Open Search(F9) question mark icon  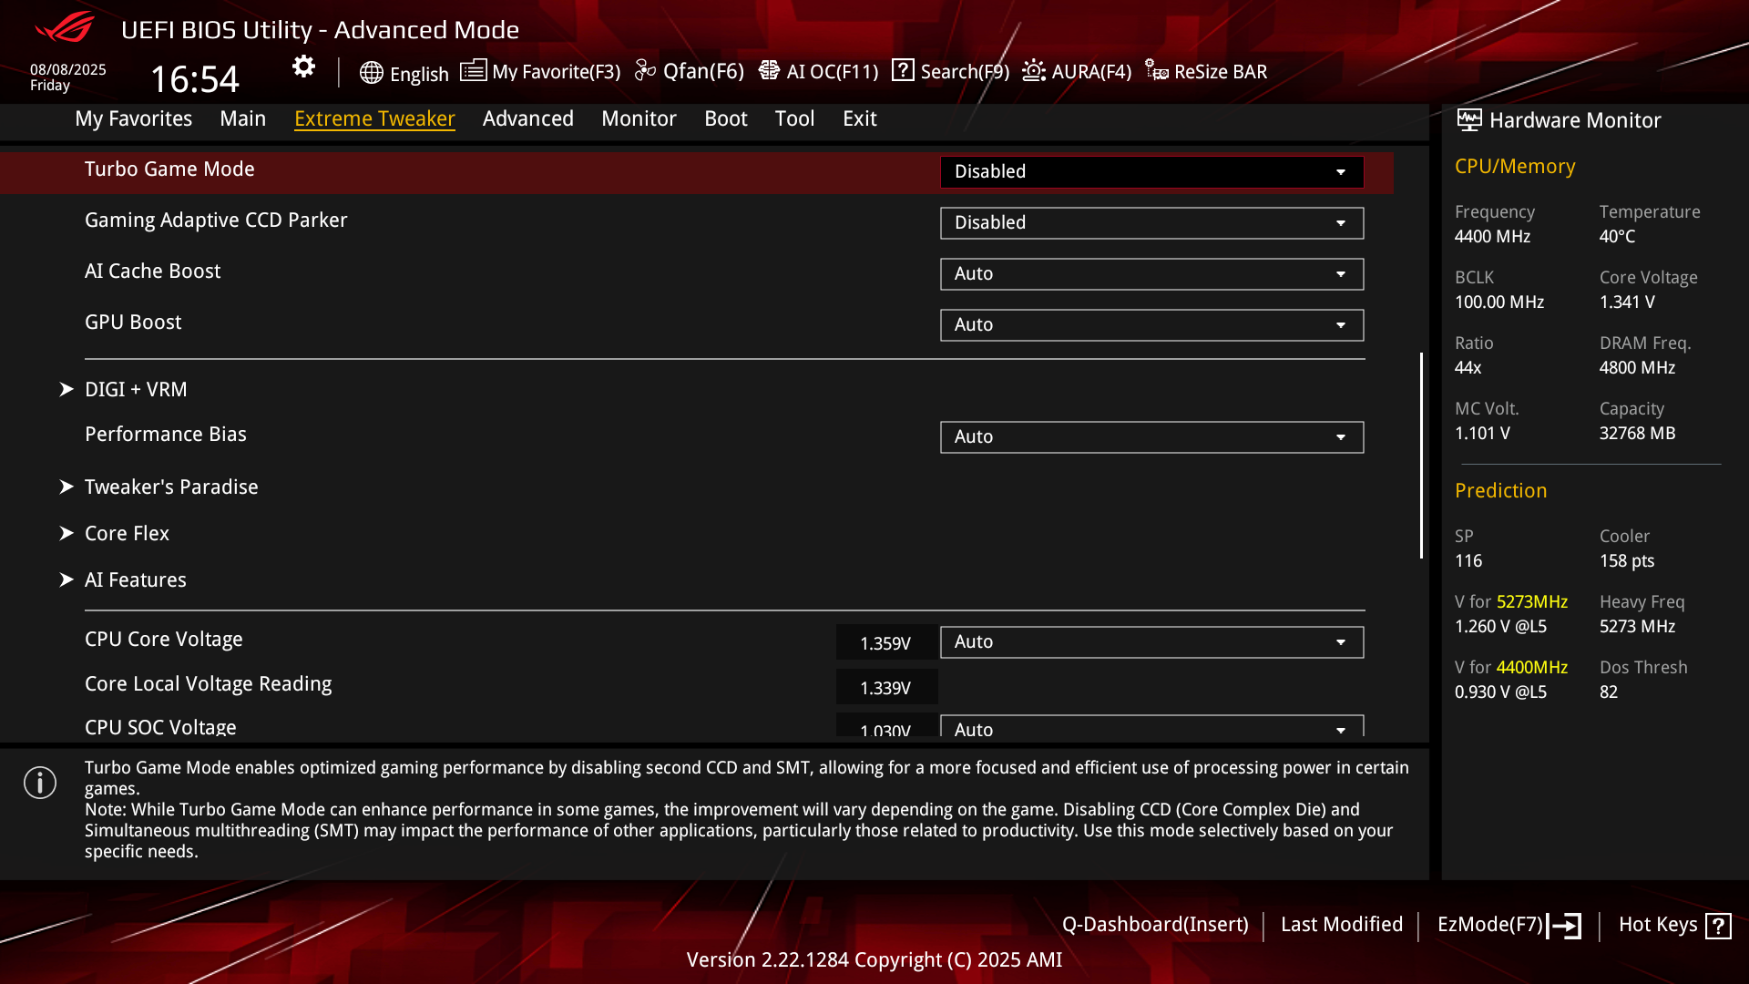click(903, 70)
